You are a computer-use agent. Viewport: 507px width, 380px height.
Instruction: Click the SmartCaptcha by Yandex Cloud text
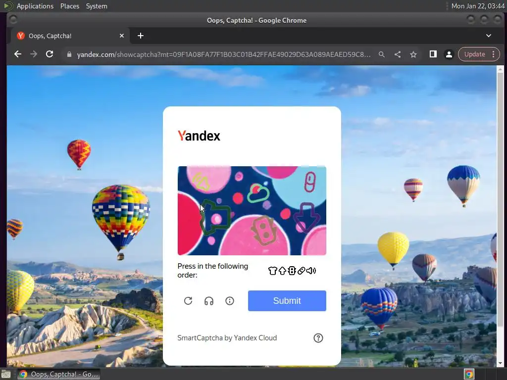tap(227, 338)
